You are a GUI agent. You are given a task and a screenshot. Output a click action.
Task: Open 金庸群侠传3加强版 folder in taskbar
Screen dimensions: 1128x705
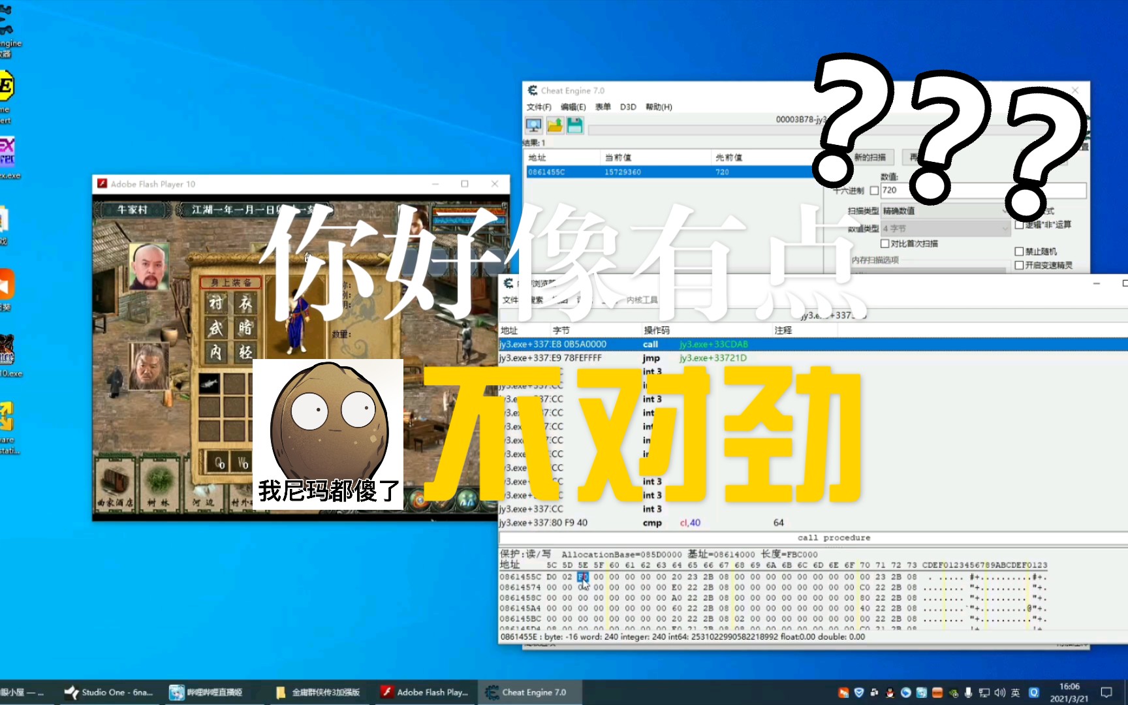[319, 692]
